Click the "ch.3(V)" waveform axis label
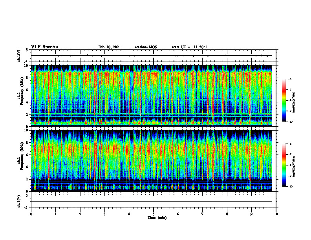 click(18, 201)
